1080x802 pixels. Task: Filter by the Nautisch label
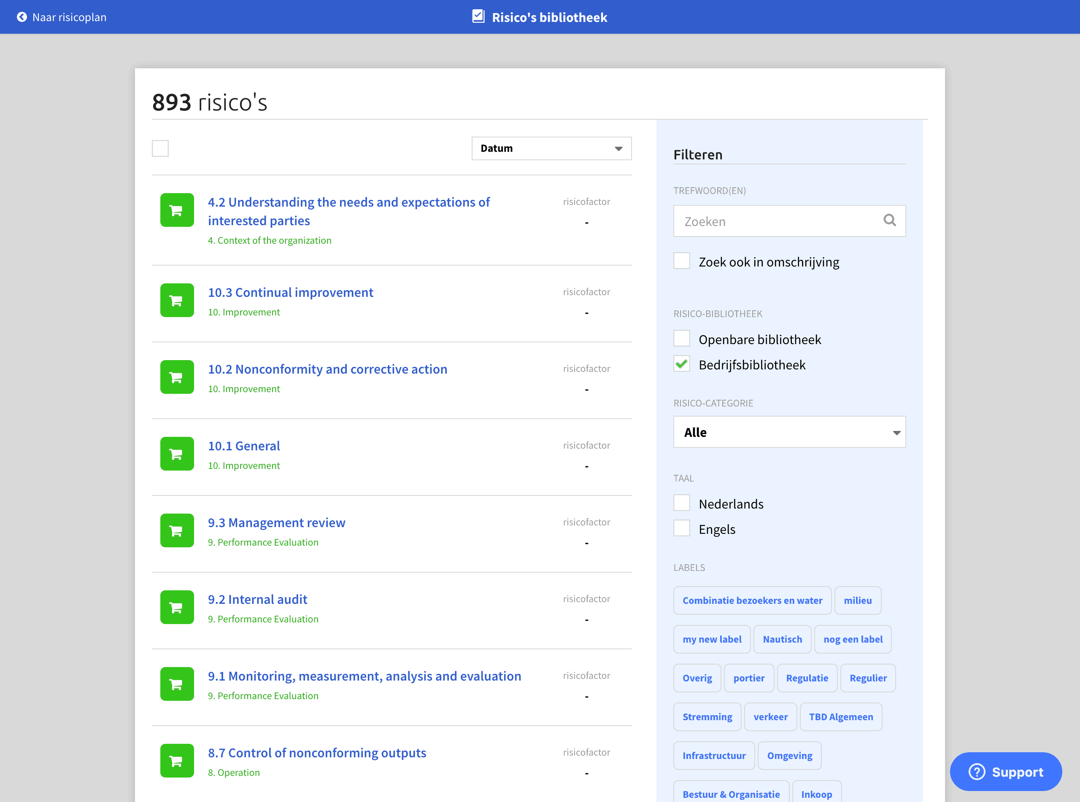click(782, 639)
